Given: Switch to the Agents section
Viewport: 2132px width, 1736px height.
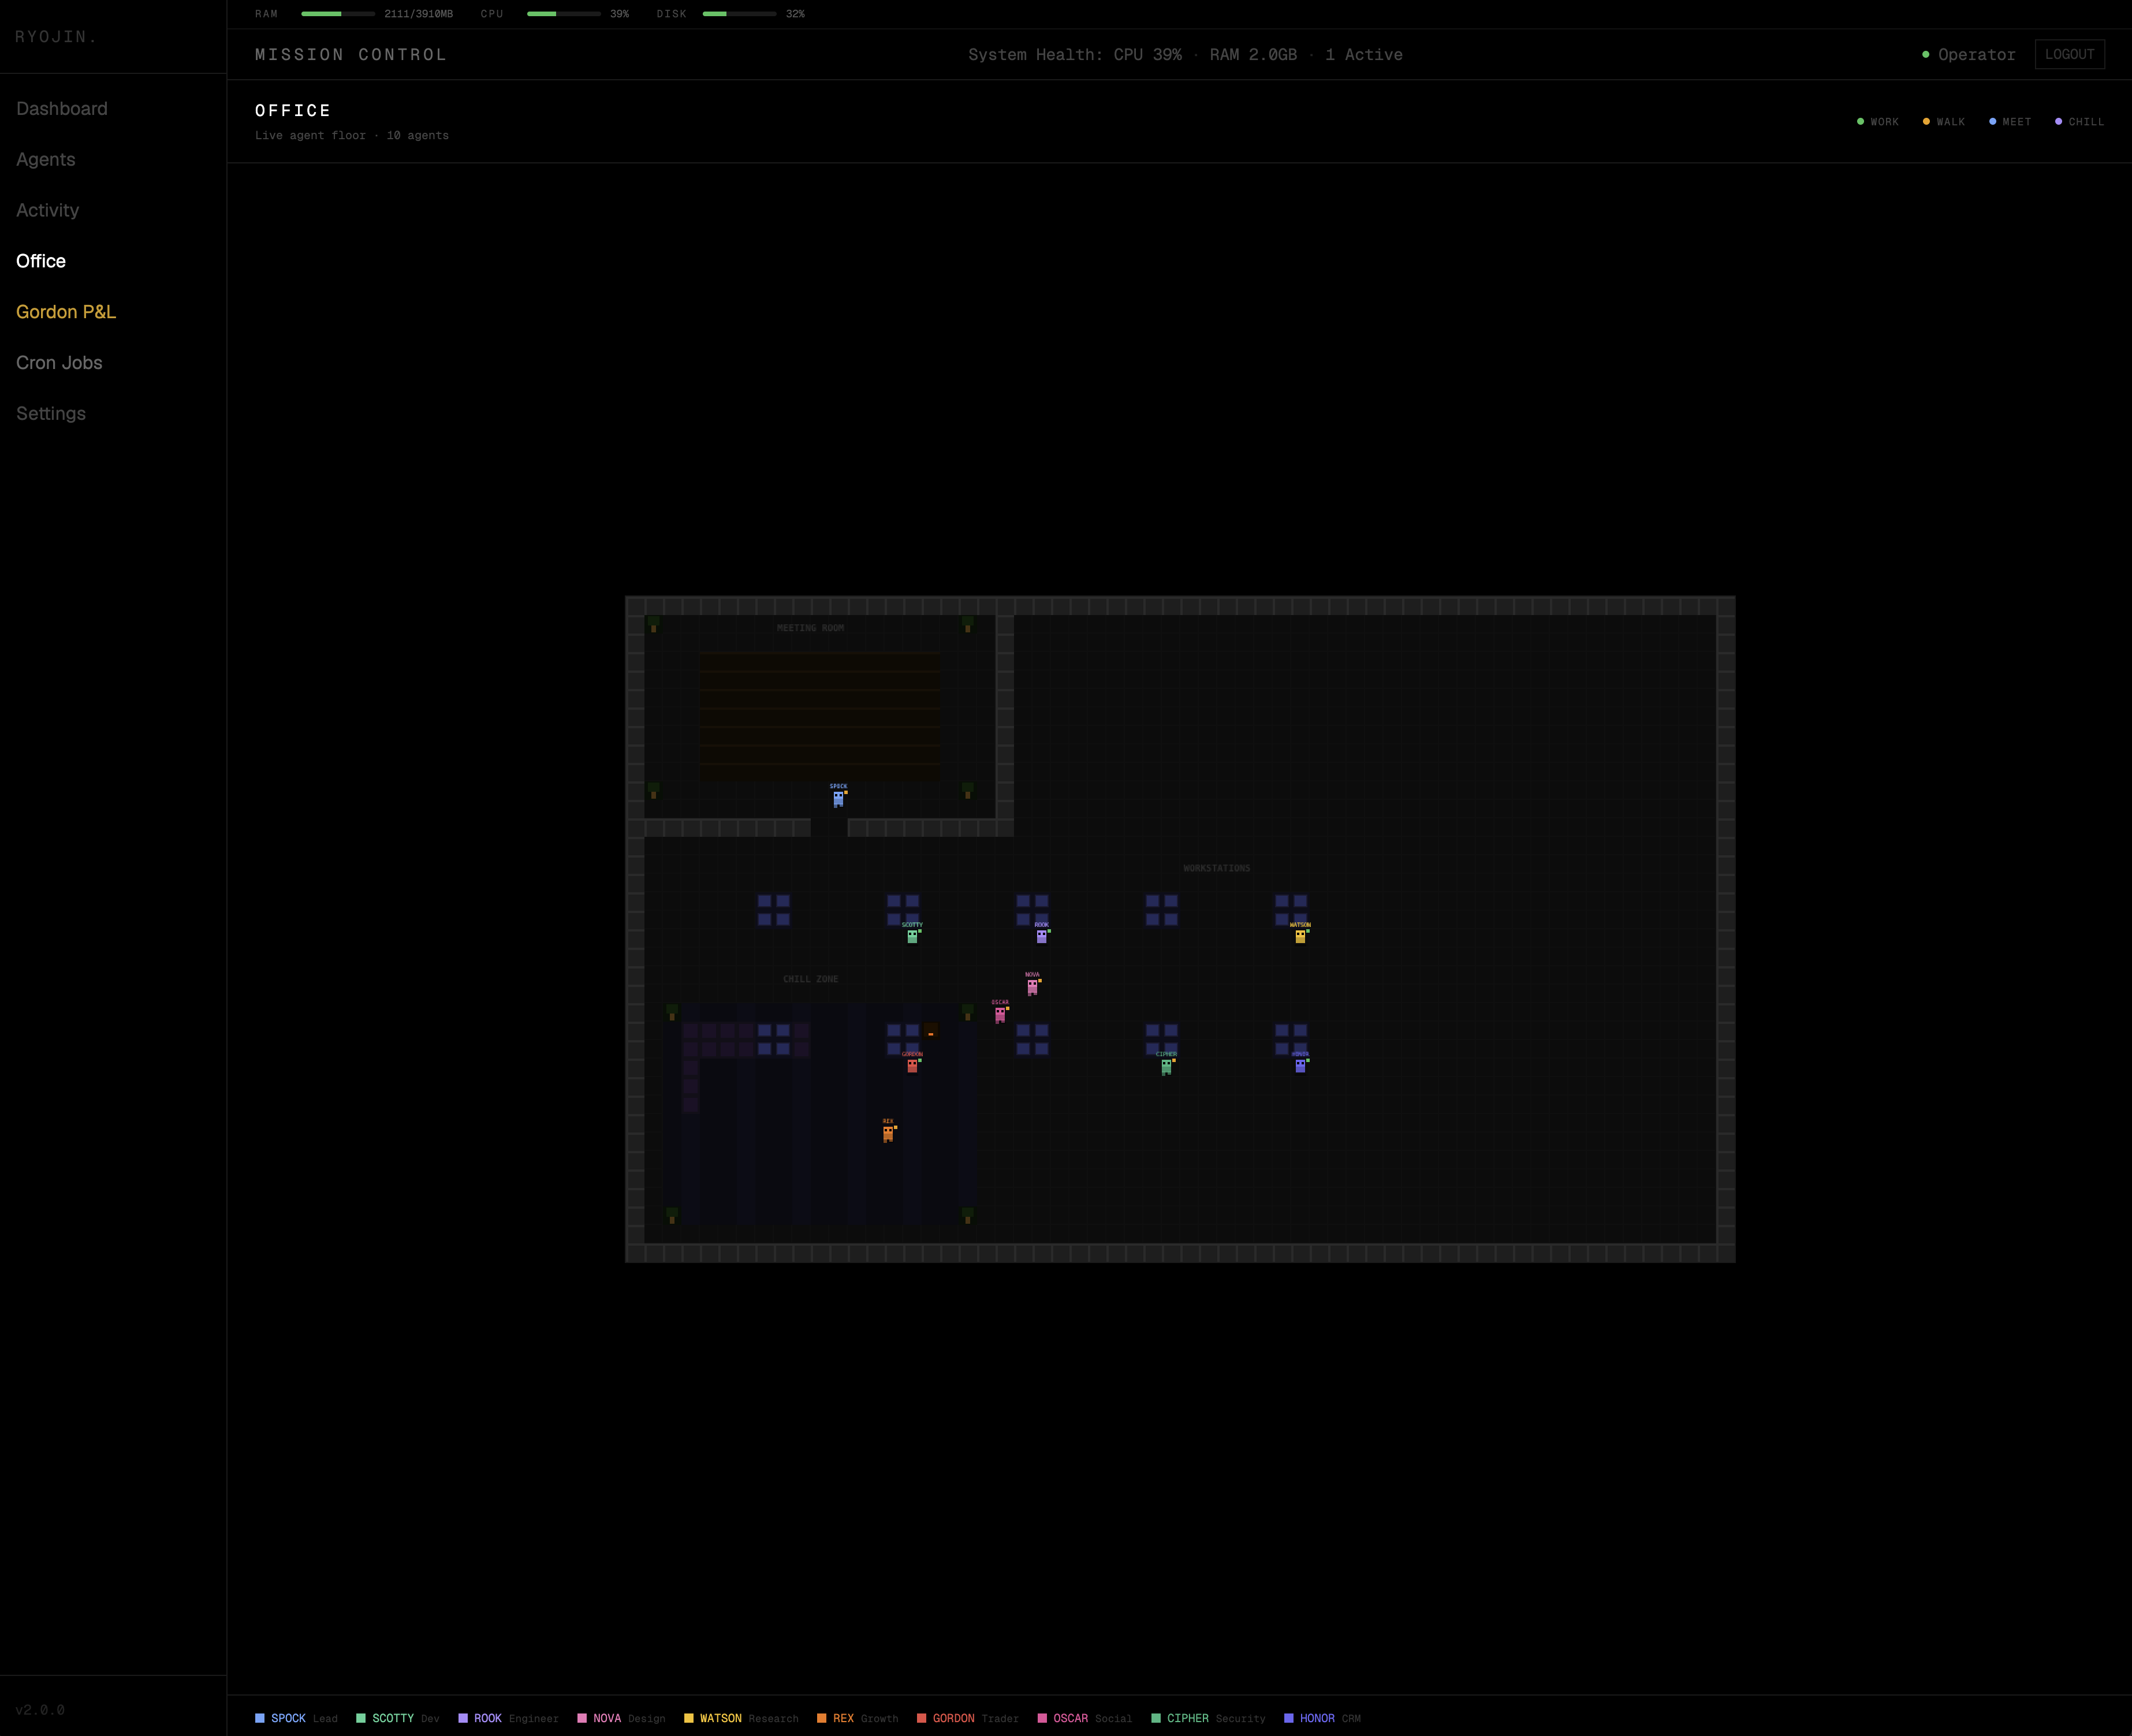Looking at the screenshot, I should click(x=45, y=160).
